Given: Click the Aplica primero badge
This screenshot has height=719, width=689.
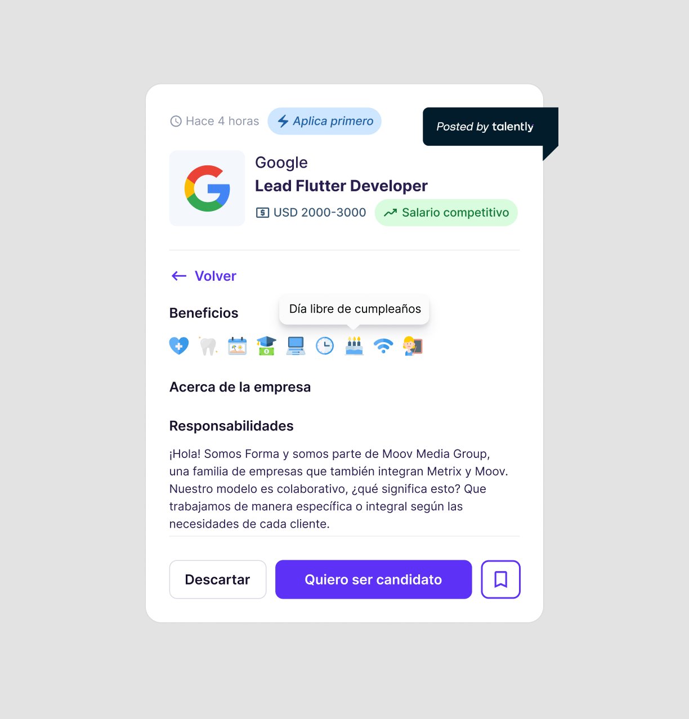Looking at the screenshot, I should click(325, 121).
